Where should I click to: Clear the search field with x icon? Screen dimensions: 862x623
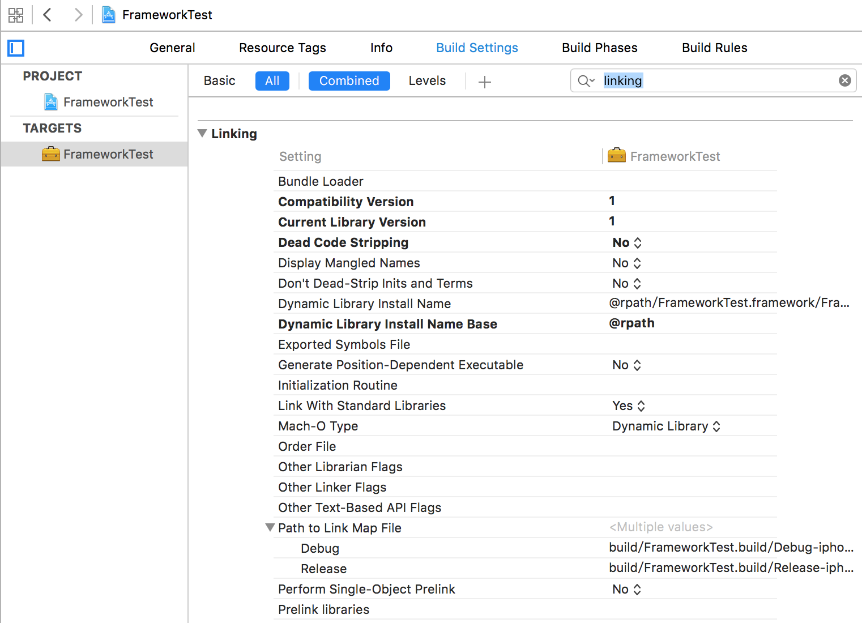click(844, 80)
